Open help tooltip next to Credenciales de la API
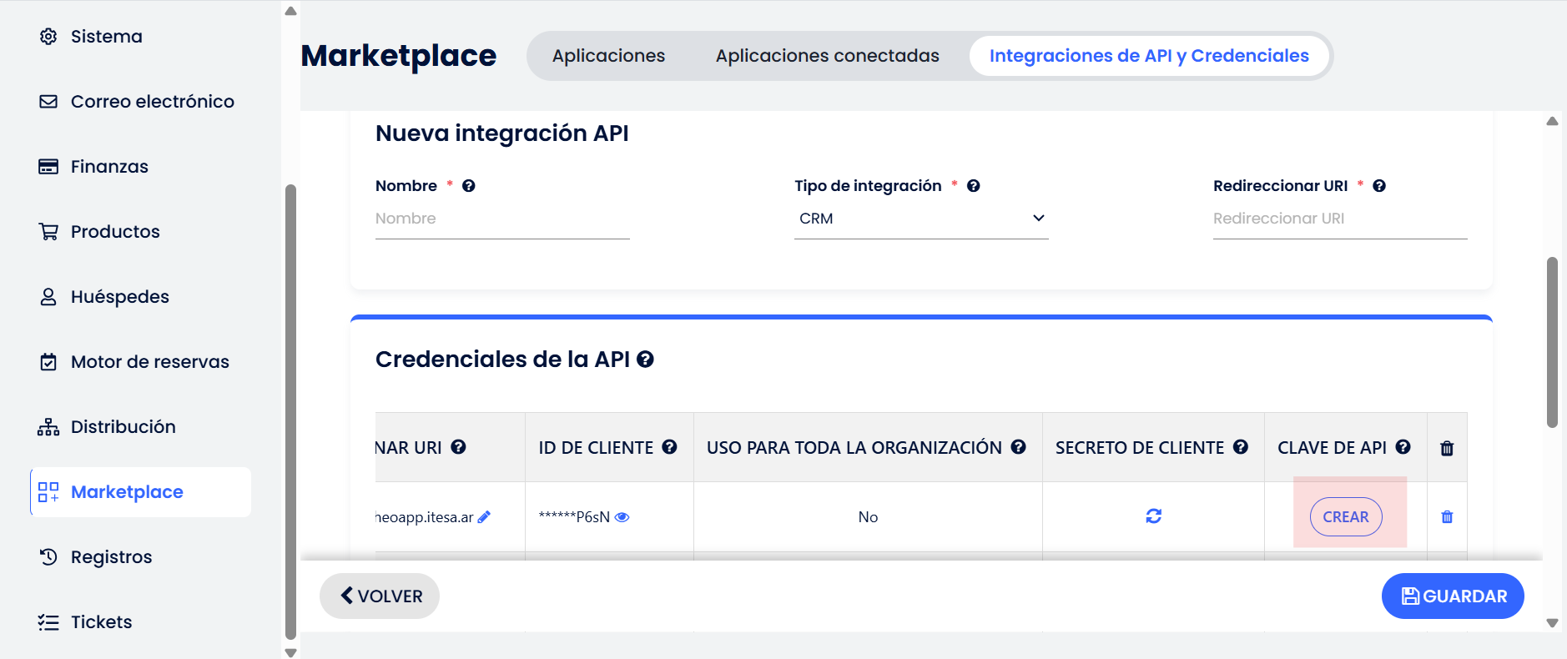The width and height of the screenshot is (1567, 659). click(645, 360)
